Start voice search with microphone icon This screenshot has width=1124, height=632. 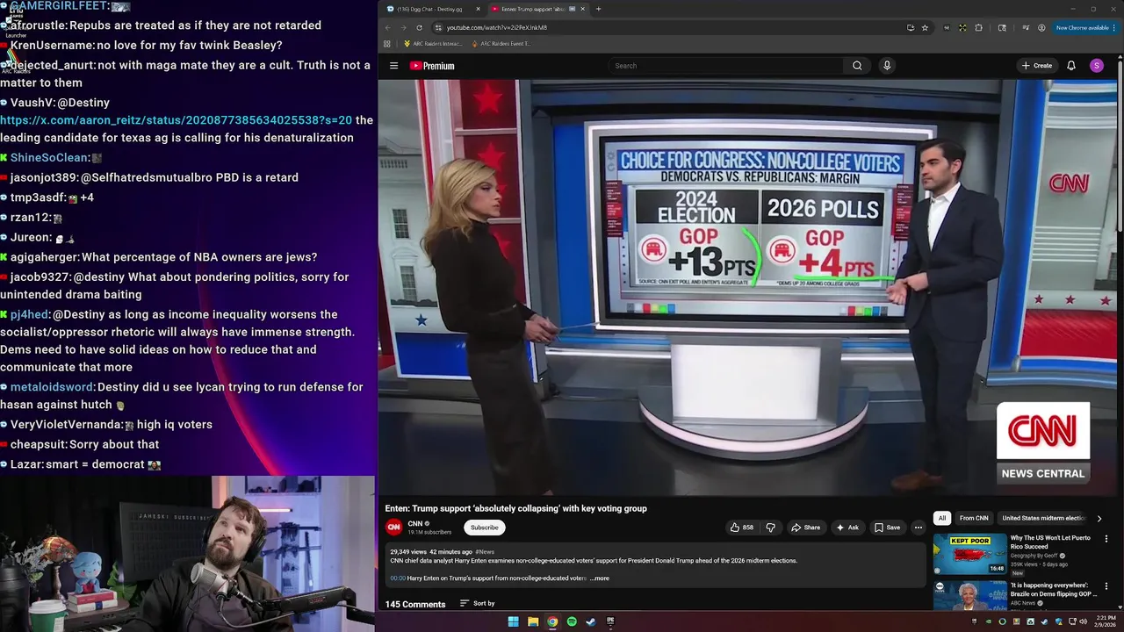(887, 66)
